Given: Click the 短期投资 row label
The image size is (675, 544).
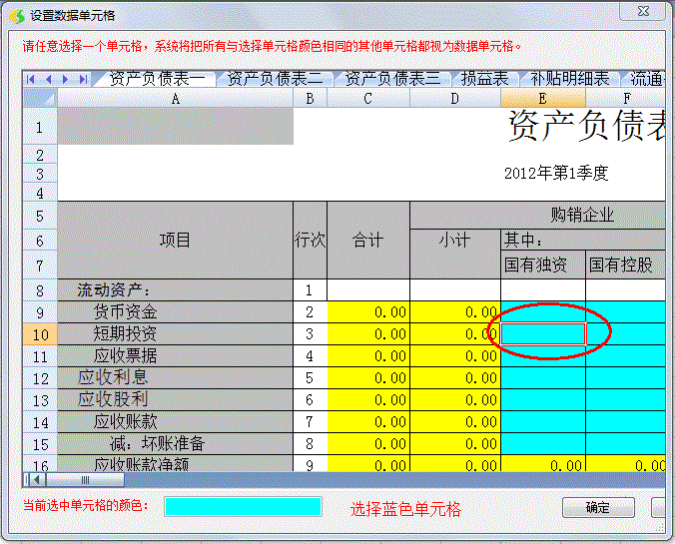Looking at the screenshot, I should click(175, 334).
